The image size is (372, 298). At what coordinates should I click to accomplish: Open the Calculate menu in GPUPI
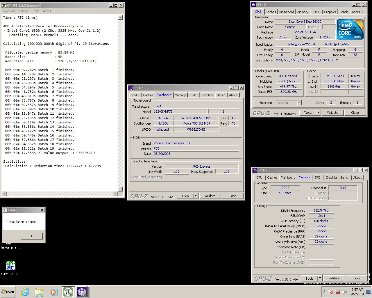9,11
